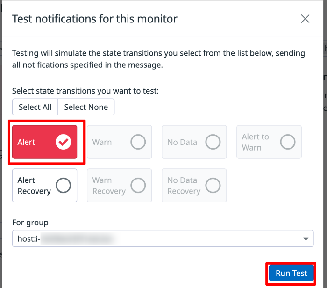Choose the Alert Recovery label text
Screen dimensions: 327x288
pos(34,186)
